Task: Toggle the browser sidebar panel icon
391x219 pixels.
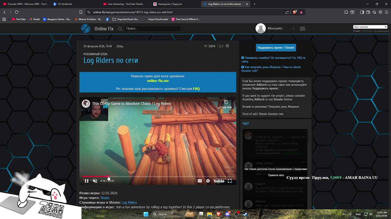Action: [x=362, y=12]
